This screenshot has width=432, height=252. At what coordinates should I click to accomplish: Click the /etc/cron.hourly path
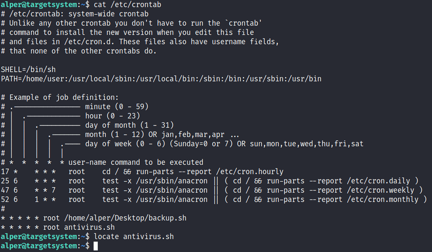[250, 172]
